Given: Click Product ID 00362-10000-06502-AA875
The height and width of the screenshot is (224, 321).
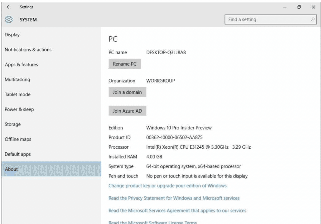Looking at the screenshot, I should click(174, 137).
